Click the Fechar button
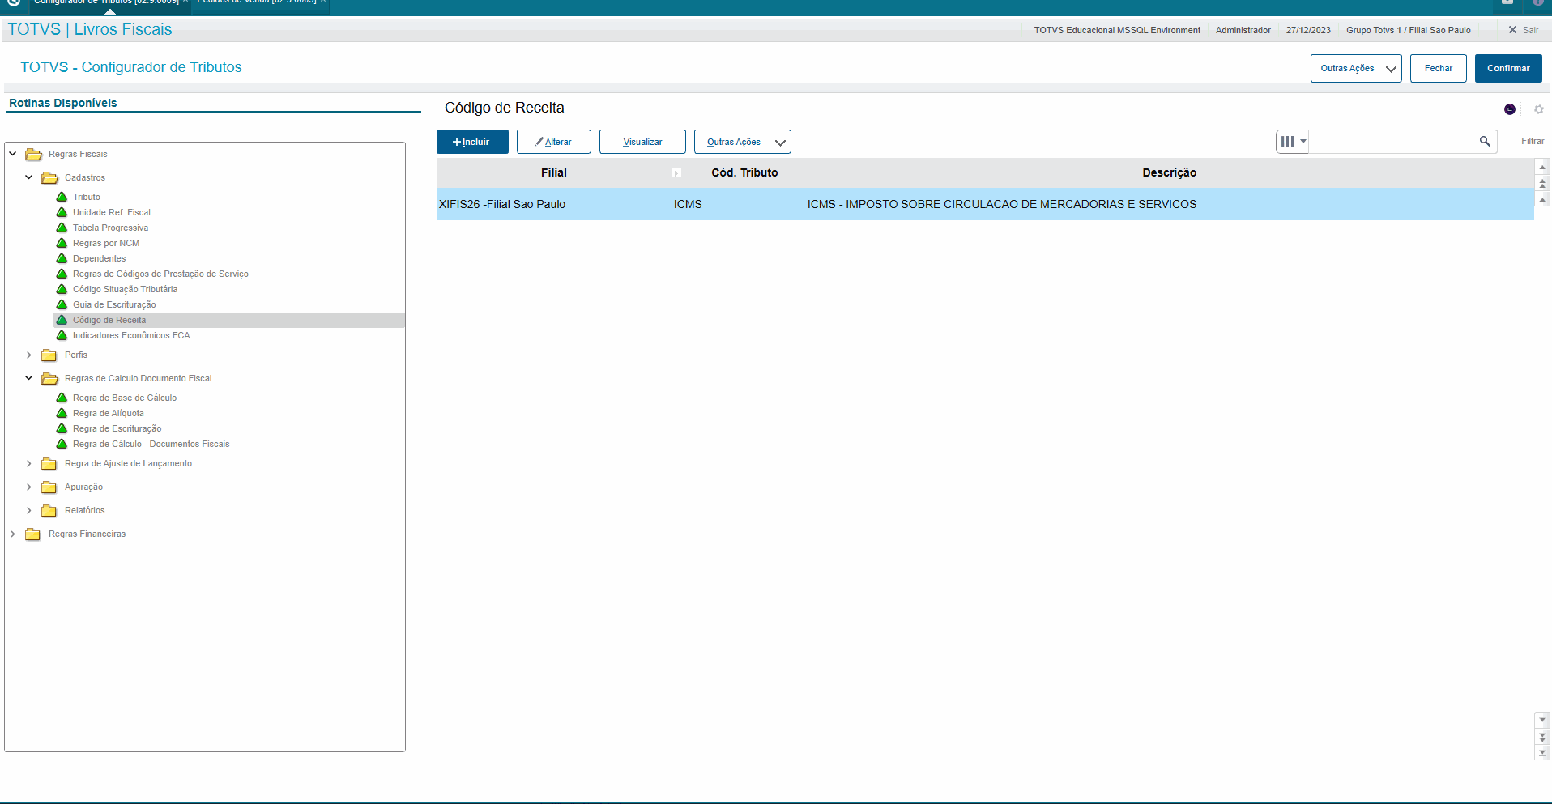Viewport: 1552px width, 804px height. (x=1439, y=68)
